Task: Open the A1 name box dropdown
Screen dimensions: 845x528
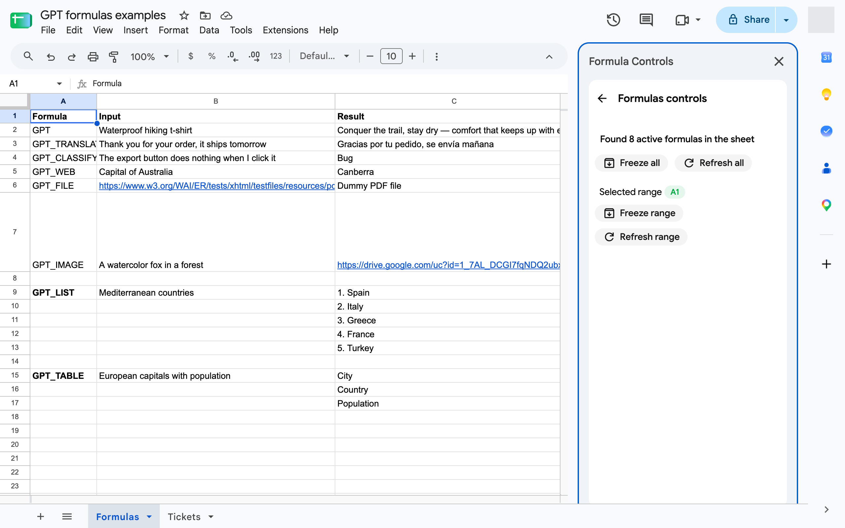Action: (x=59, y=84)
